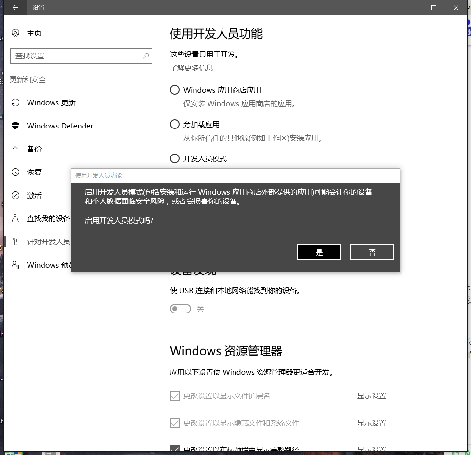Open Windows Defender settings page
The width and height of the screenshot is (471, 455).
pyautogui.click(x=60, y=126)
